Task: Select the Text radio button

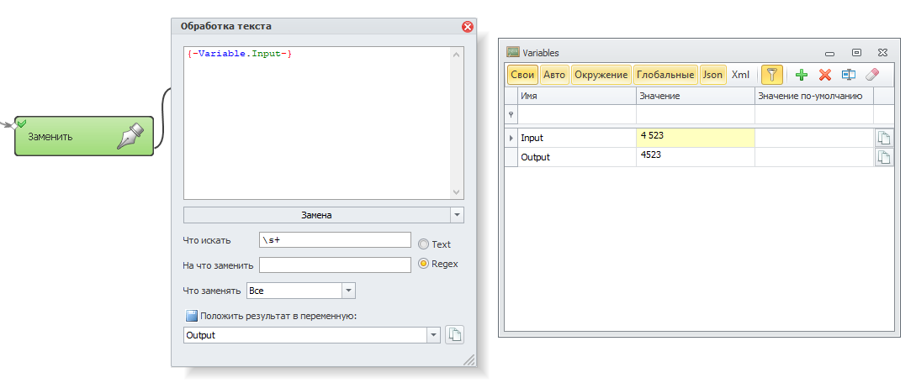Action: tap(424, 244)
